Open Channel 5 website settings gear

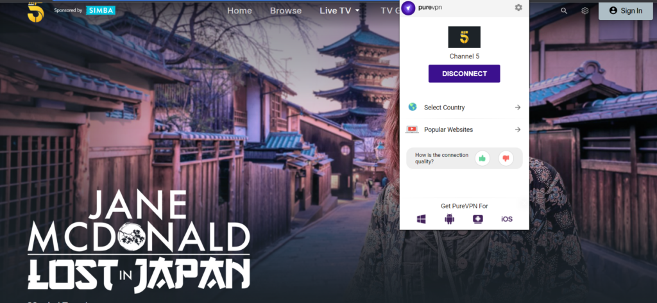click(x=584, y=11)
